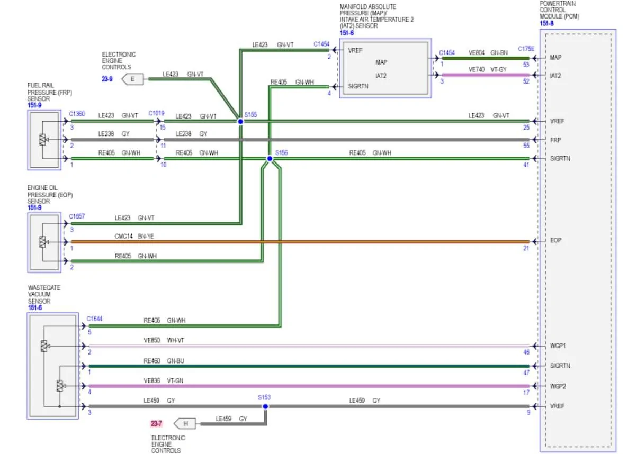This screenshot has height=454, width=637.
Task: Click the Powertrain Control Module (PCM) title
Action: coord(559,10)
